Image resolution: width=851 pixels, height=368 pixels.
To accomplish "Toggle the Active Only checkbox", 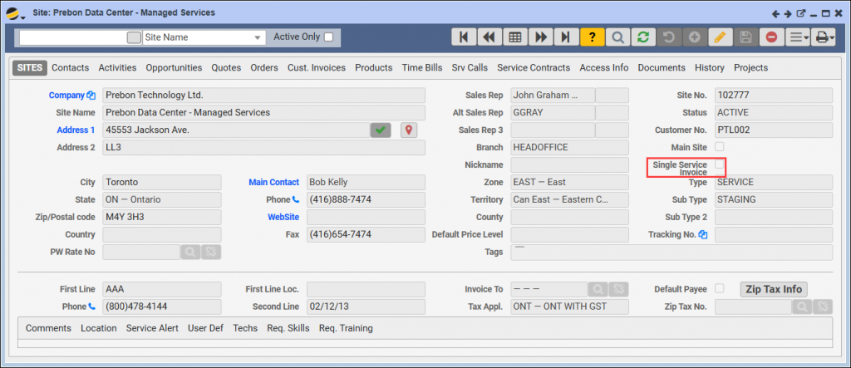I will pos(328,37).
